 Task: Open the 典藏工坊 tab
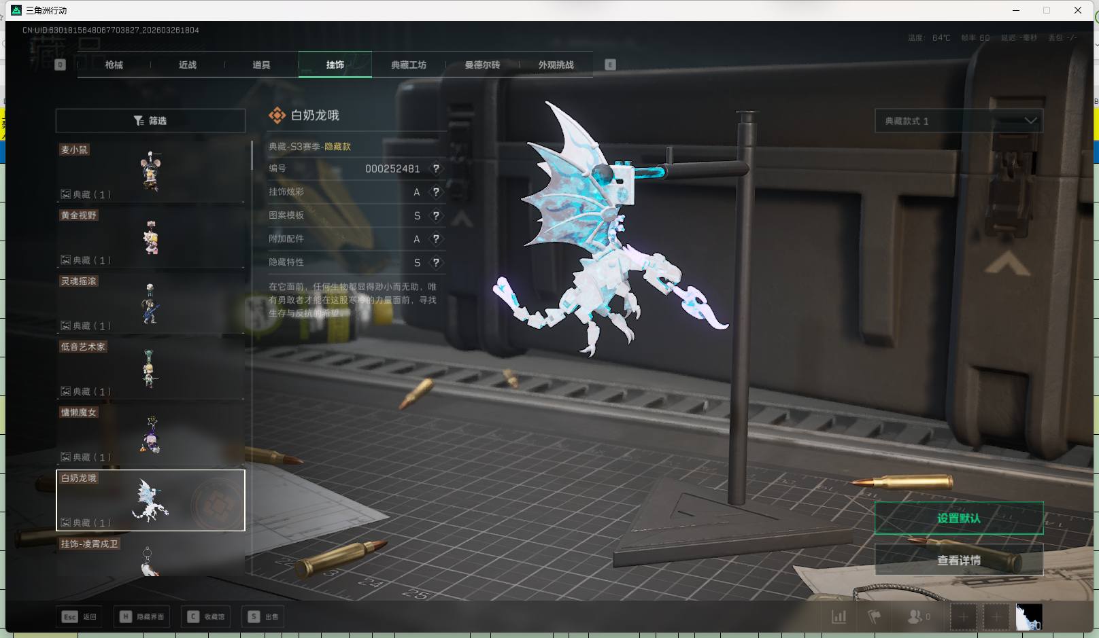(409, 65)
